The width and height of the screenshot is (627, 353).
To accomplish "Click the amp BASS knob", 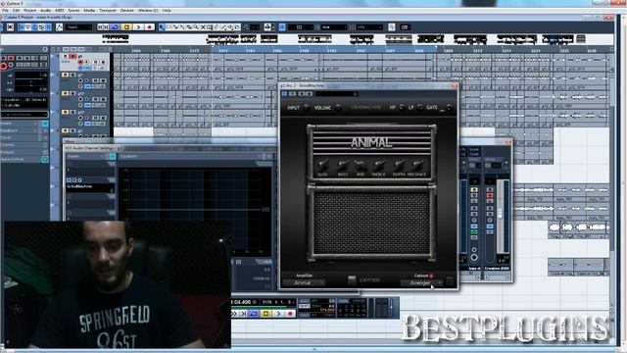I will [x=342, y=166].
